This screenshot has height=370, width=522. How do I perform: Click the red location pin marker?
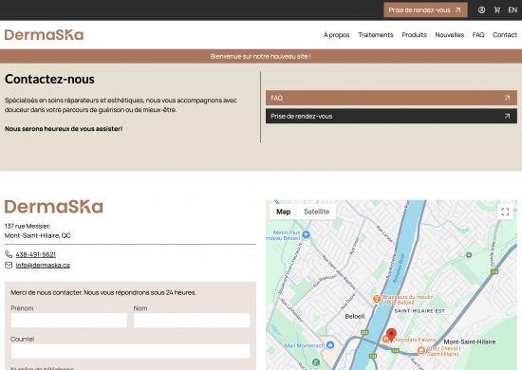click(x=391, y=335)
